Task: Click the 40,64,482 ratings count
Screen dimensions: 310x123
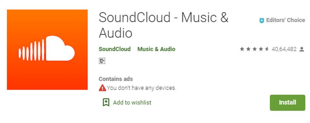Action: (284, 49)
